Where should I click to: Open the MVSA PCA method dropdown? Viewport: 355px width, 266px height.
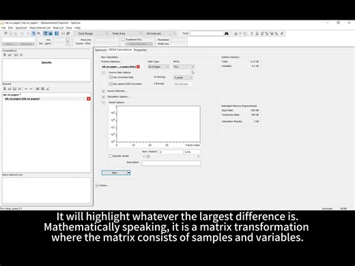[x=184, y=67]
